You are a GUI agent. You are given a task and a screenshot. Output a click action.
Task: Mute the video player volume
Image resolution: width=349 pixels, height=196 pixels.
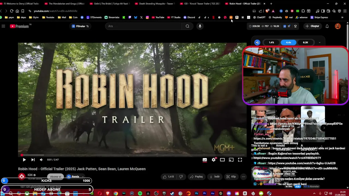pyautogui.click(x=41, y=160)
